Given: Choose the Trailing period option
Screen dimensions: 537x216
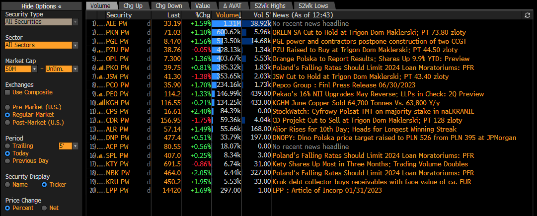Looking at the screenshot, I should pyautogui.click(x=7, y=146).
